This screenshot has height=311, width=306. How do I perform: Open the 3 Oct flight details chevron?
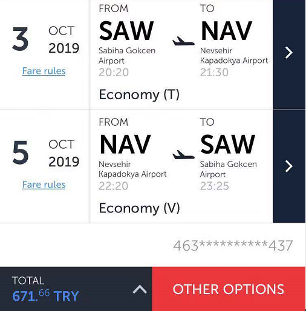pyautogui.click(x=289, y=53)
